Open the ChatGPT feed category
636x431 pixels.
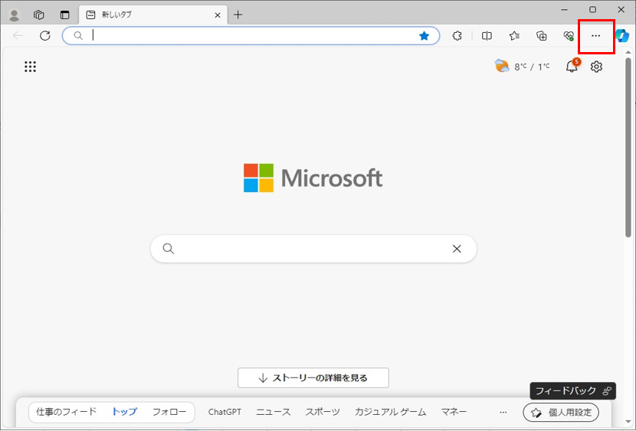225,412
